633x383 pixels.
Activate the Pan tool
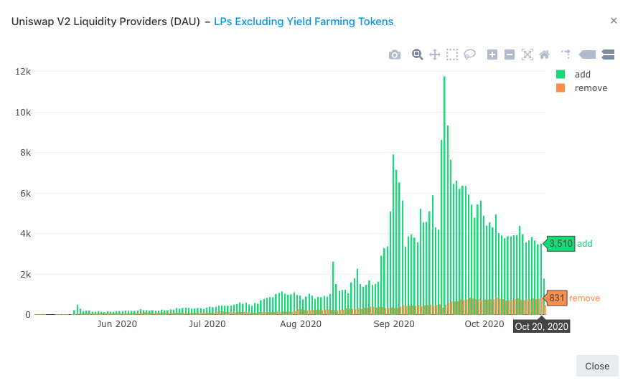click(x=435, y=55)
